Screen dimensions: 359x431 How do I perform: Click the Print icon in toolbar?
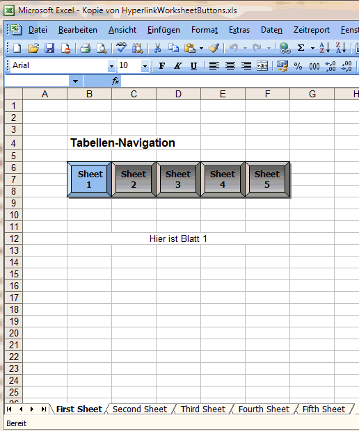86,49
